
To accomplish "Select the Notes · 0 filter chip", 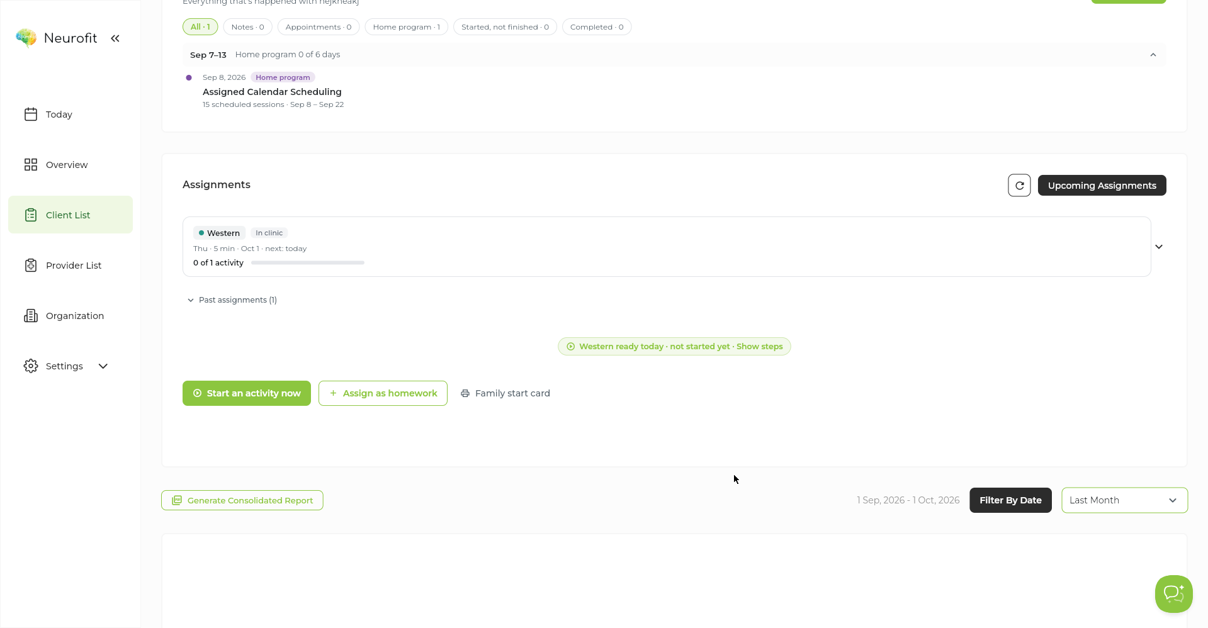I will coord(247,27).
